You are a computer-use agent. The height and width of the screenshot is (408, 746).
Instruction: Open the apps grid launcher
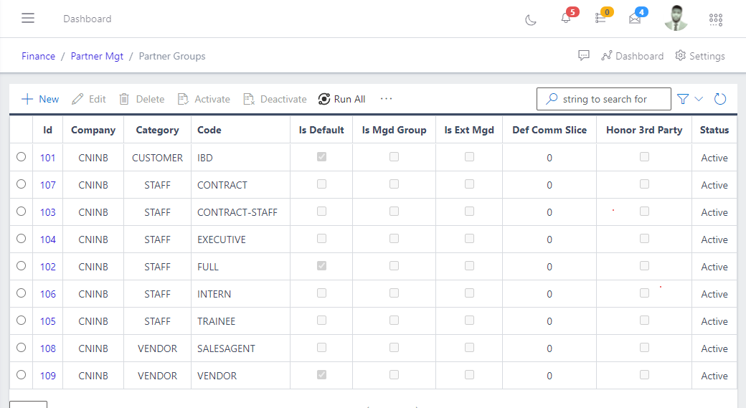click(x=716, y=19)
